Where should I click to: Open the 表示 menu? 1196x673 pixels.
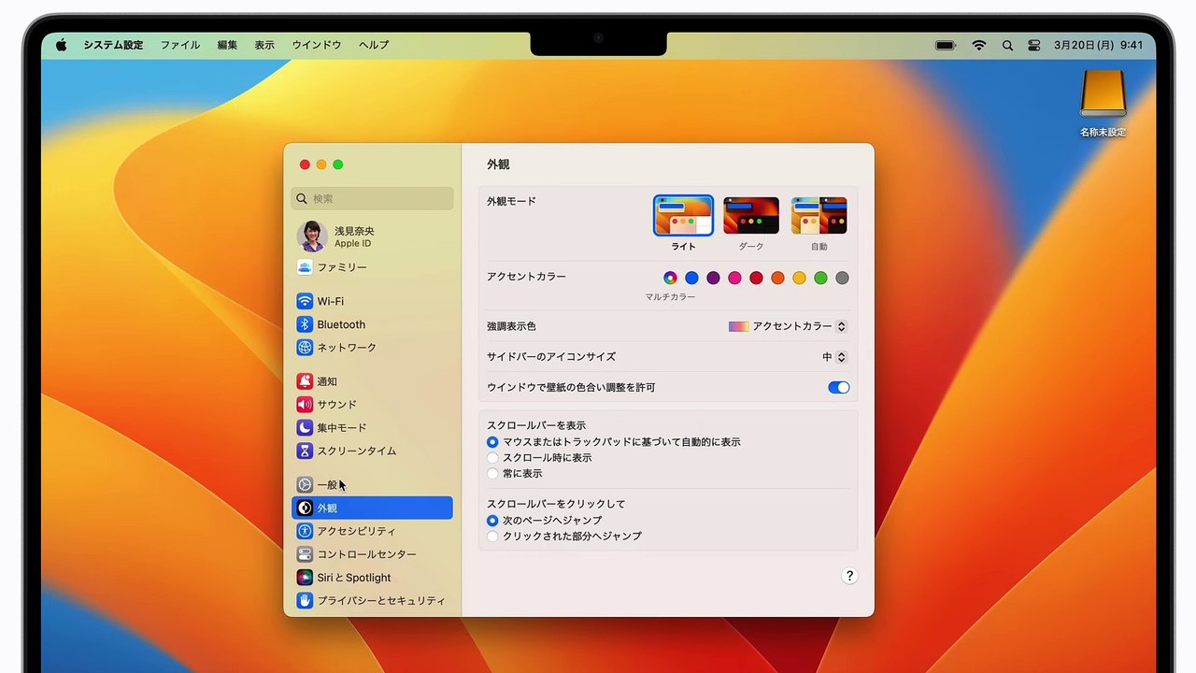264,45
